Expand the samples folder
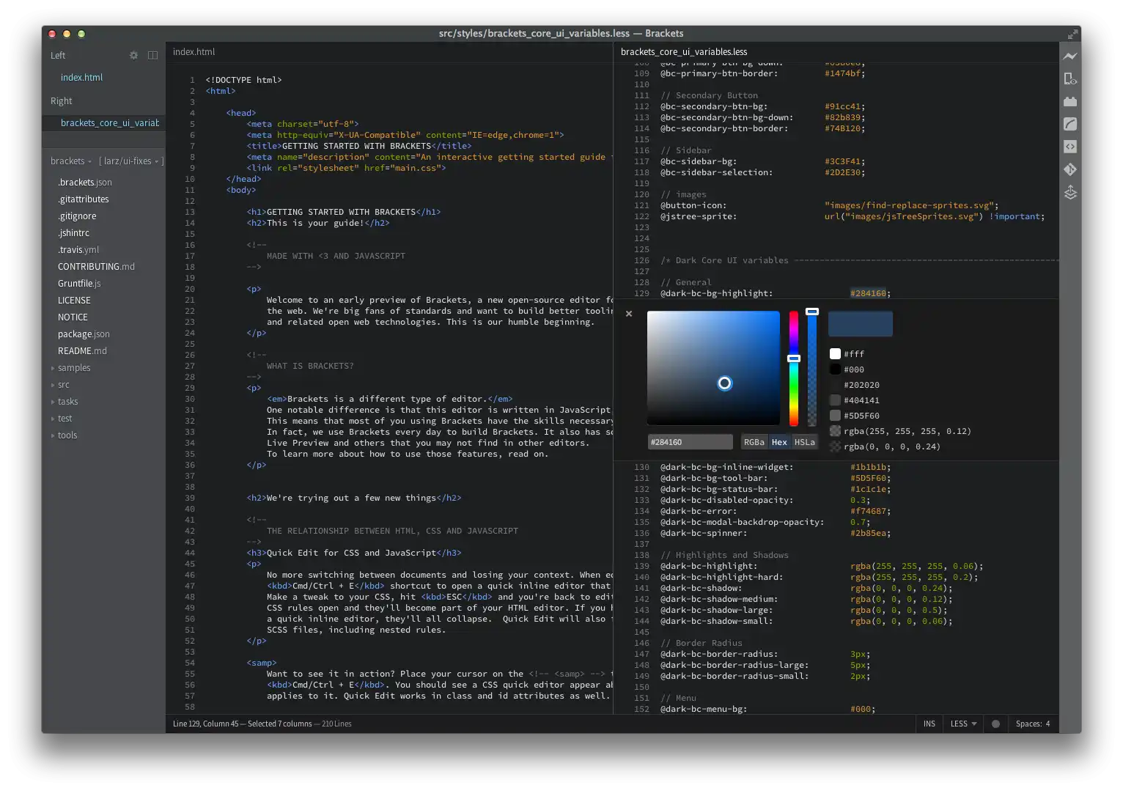This screenshot has height=791, width=1123. [74, 368]
